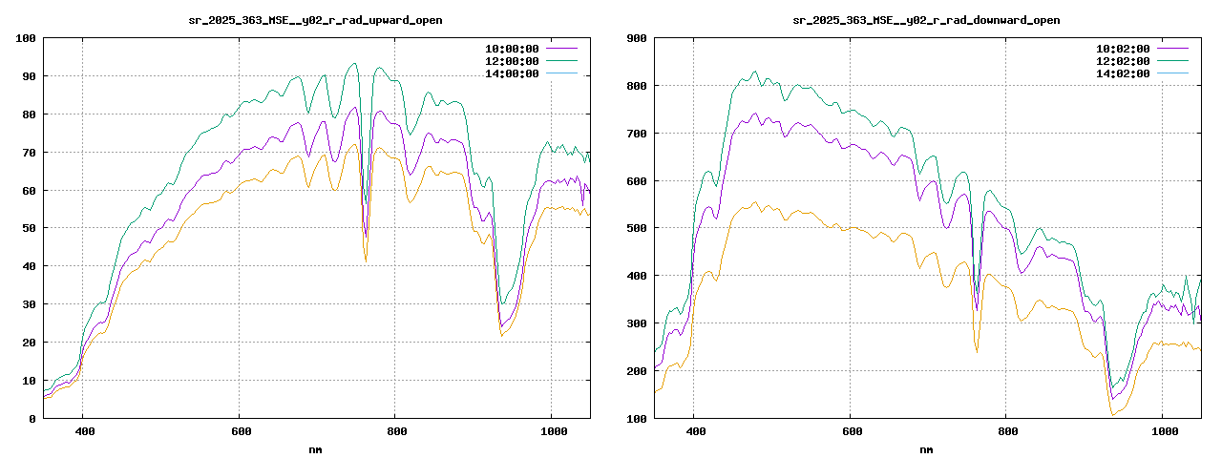
Task: Select the 12:00:00 legend entry
Action: (512, 61)
